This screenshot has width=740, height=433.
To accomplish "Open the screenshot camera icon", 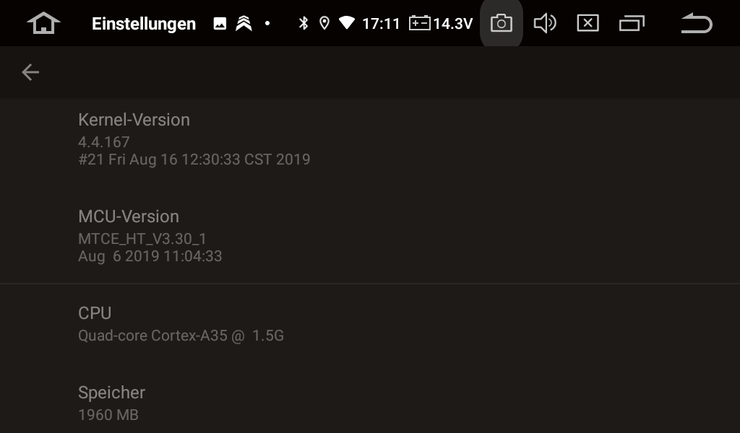I will point(502,23).
